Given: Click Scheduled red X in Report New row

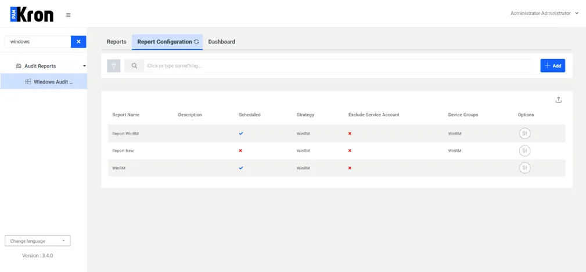Looking at the screenshot, I should pos(240,151).
